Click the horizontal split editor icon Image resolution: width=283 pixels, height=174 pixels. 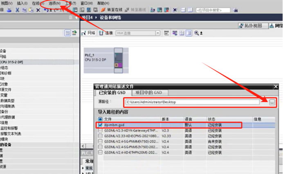click(x=183, y=10)
